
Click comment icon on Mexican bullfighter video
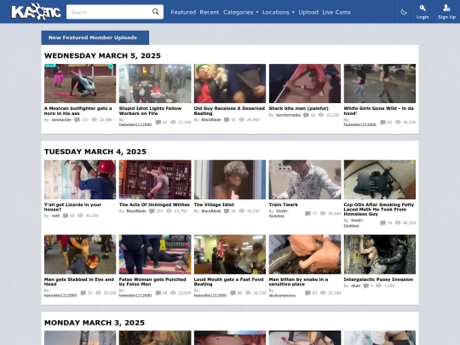(77, 120)
